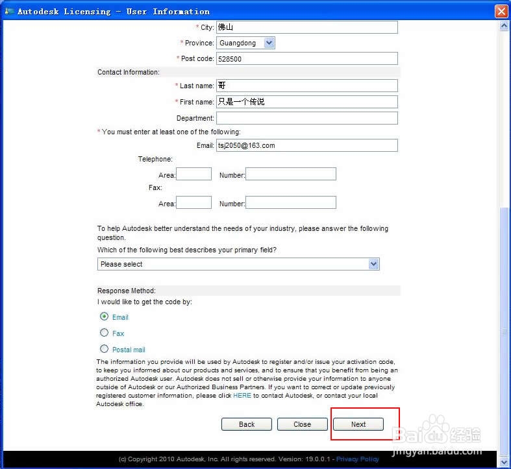This screenshot has width=511, height=469.
Task: Focus the Last name field
Action: pyautogui.click(x=306, y=86)
